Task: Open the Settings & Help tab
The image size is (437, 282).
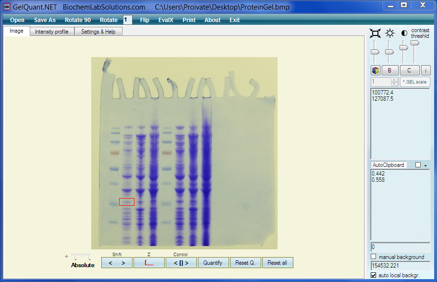Action: pyautogui.click(x=98, y=32)
